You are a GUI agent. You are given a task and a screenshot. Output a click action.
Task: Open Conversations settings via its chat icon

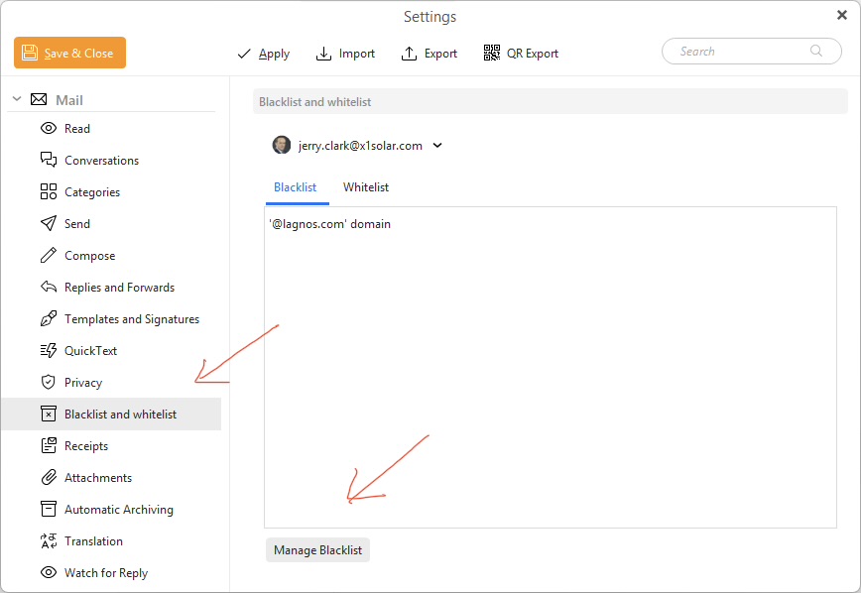48,161
